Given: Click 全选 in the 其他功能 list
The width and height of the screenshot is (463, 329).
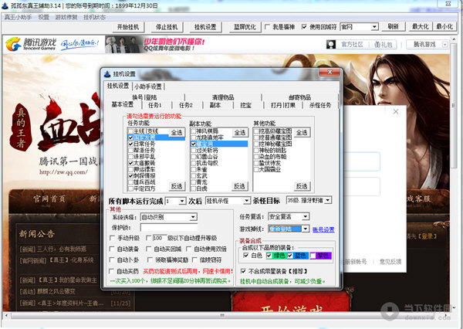Looking at the screenshot, I should click(302, 133).
